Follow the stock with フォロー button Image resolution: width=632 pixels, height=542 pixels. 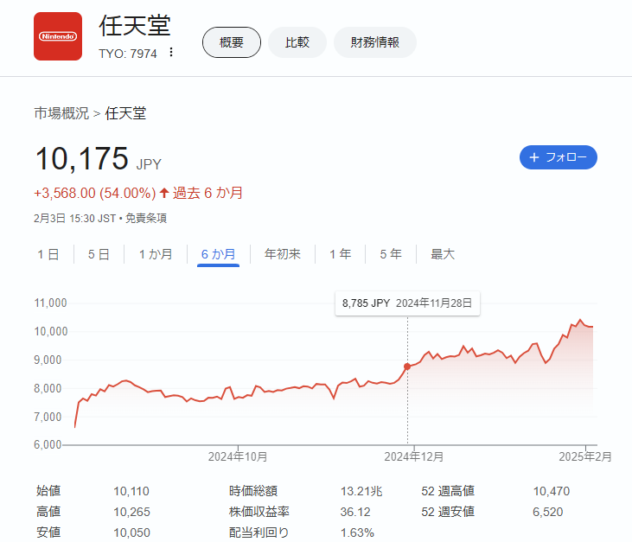[x=559, y=157]
